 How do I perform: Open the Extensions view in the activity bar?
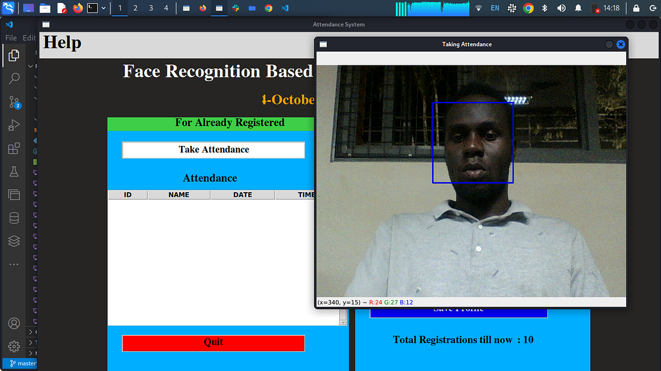click(x=14, y=148)
